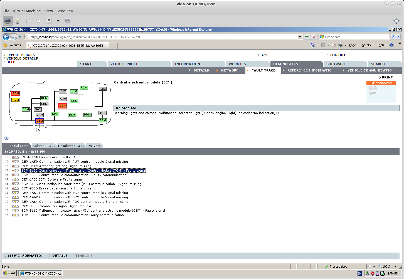Click the Live Search box

[354, 37]
